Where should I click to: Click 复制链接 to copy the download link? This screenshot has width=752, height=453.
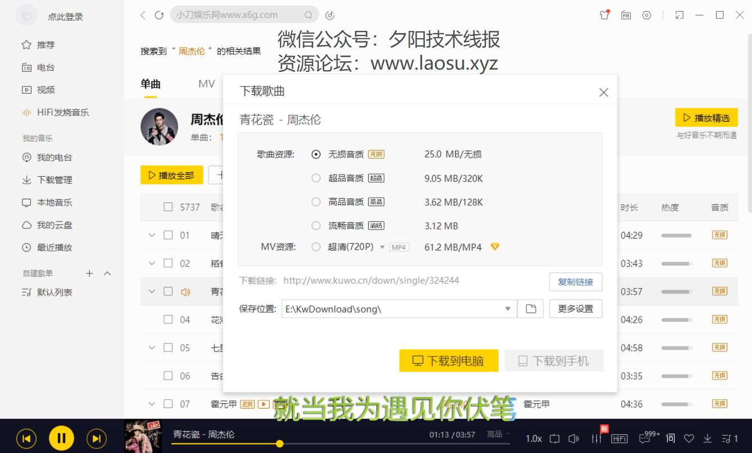tap(576, 282)
